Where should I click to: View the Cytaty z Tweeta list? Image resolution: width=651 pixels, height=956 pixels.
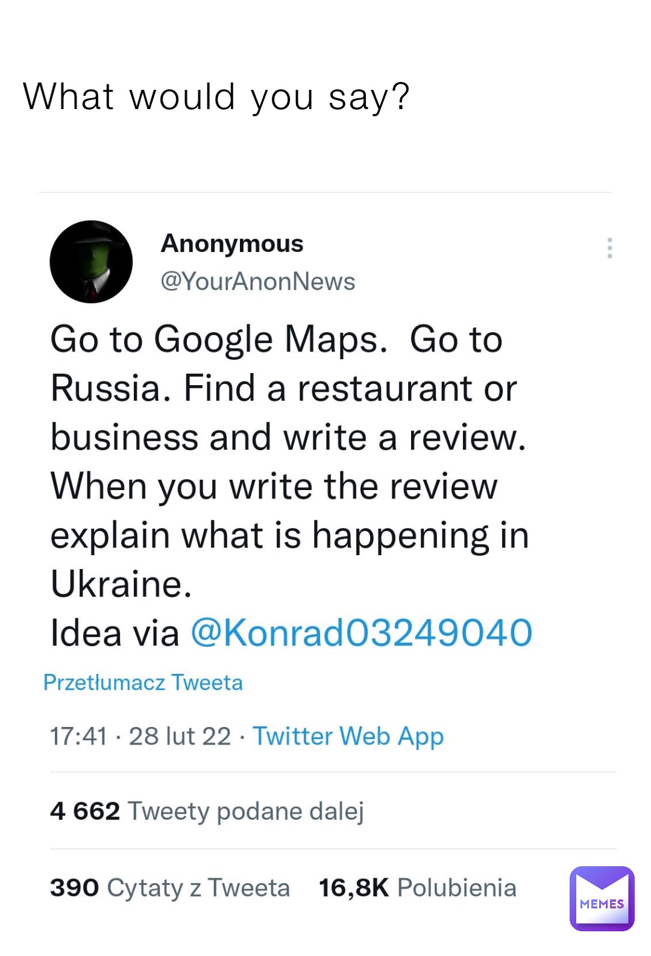tap(198, 888)
